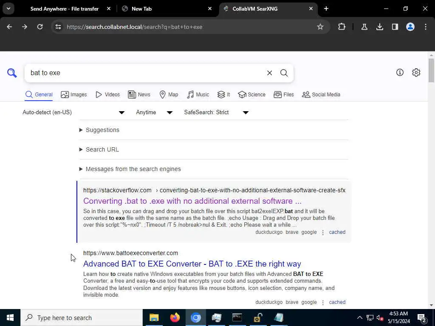Open the 4:53 AM taskbar clock

[x=398, y=318]
